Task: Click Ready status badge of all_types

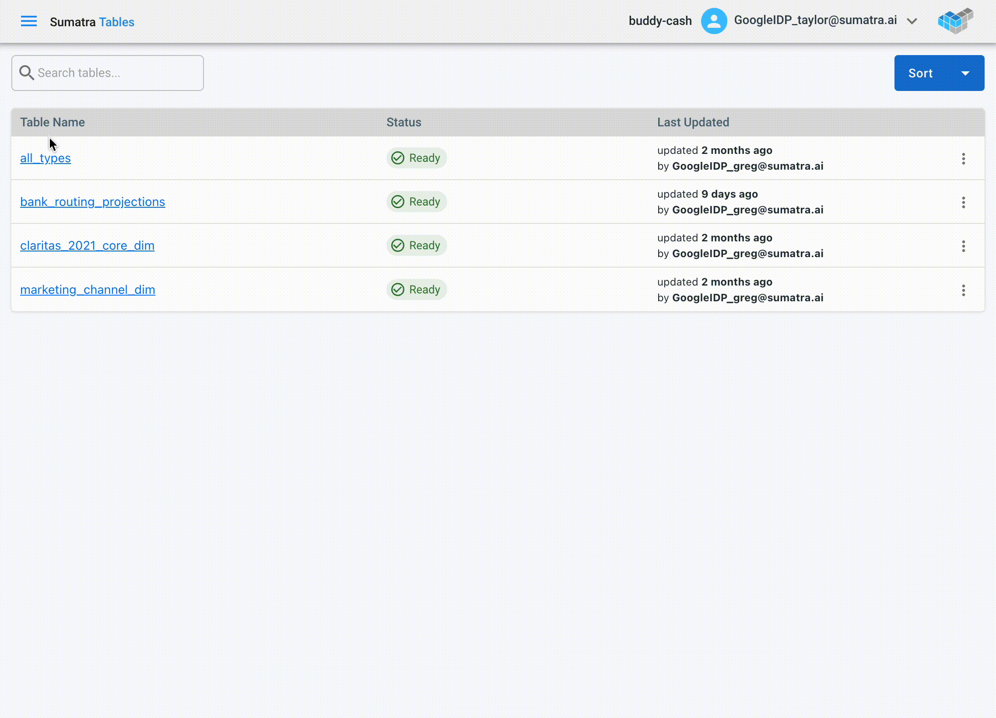Action: (x=416, y=158)
